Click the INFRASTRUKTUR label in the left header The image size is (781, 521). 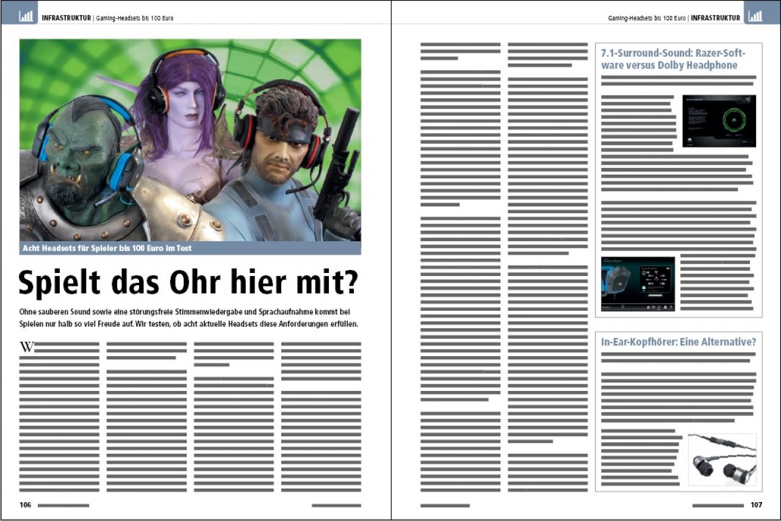point(66,18)
